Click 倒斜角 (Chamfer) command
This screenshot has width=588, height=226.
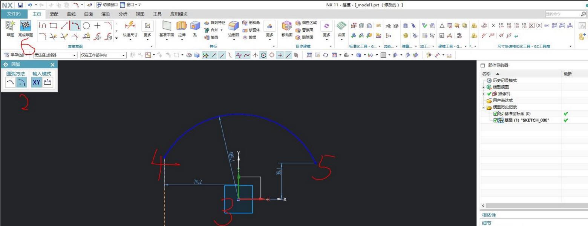[251, 23]
